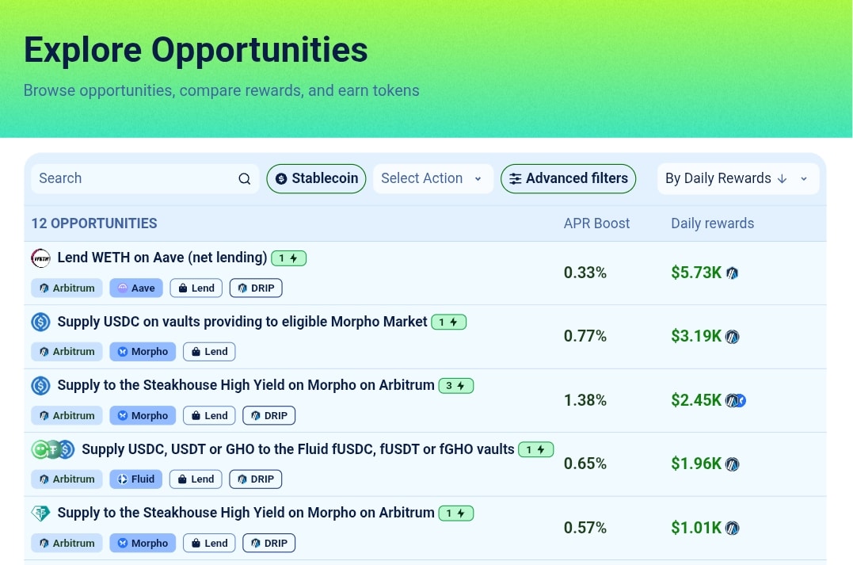Focus the Search input field
853x565 pixels.
coord(145,178)
